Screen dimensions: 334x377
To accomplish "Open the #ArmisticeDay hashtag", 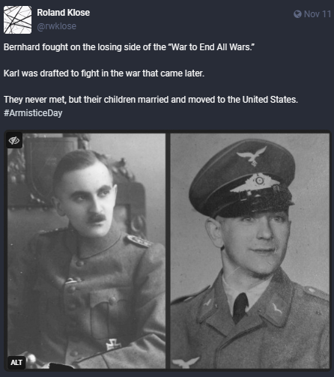I will pyautogui.click(x=33, y=113).
